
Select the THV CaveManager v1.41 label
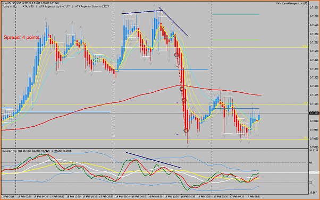(x=290, y=4)
